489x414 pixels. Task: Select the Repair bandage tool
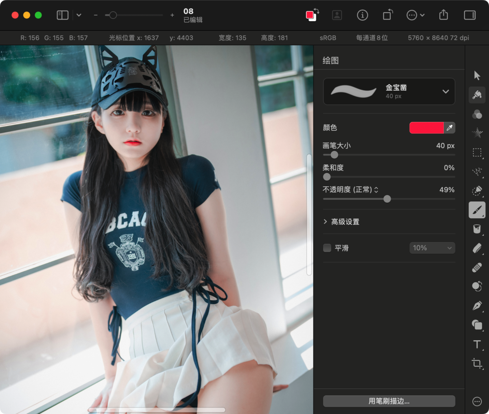[477, 267]
